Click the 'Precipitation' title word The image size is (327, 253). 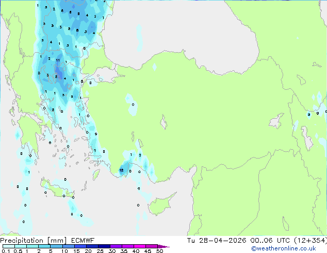point(22,241)
